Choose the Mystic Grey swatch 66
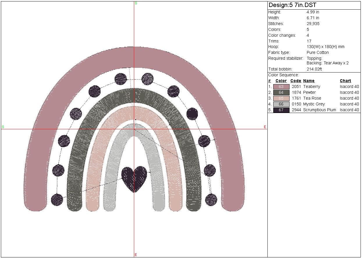Viewport: 362px width, 258px height. point(281,104)
